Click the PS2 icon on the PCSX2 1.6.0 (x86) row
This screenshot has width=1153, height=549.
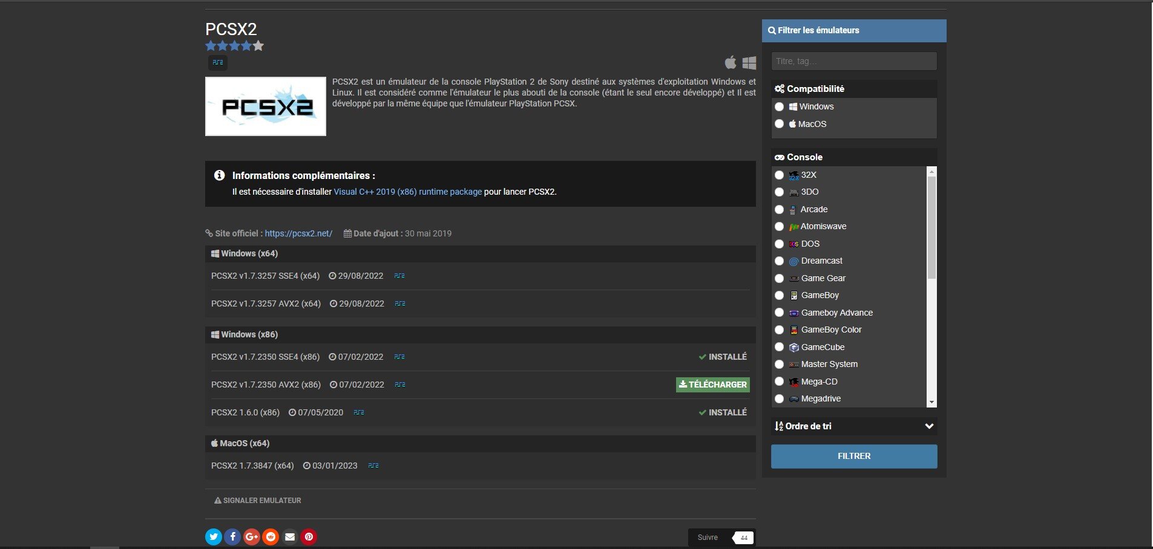pos(359,412)
